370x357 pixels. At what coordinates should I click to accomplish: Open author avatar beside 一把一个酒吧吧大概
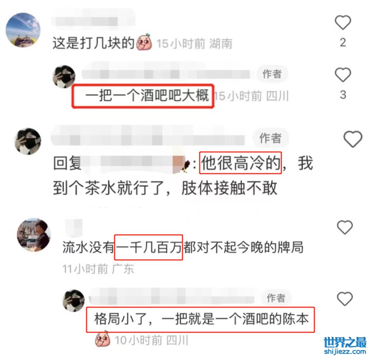point(64,76)
